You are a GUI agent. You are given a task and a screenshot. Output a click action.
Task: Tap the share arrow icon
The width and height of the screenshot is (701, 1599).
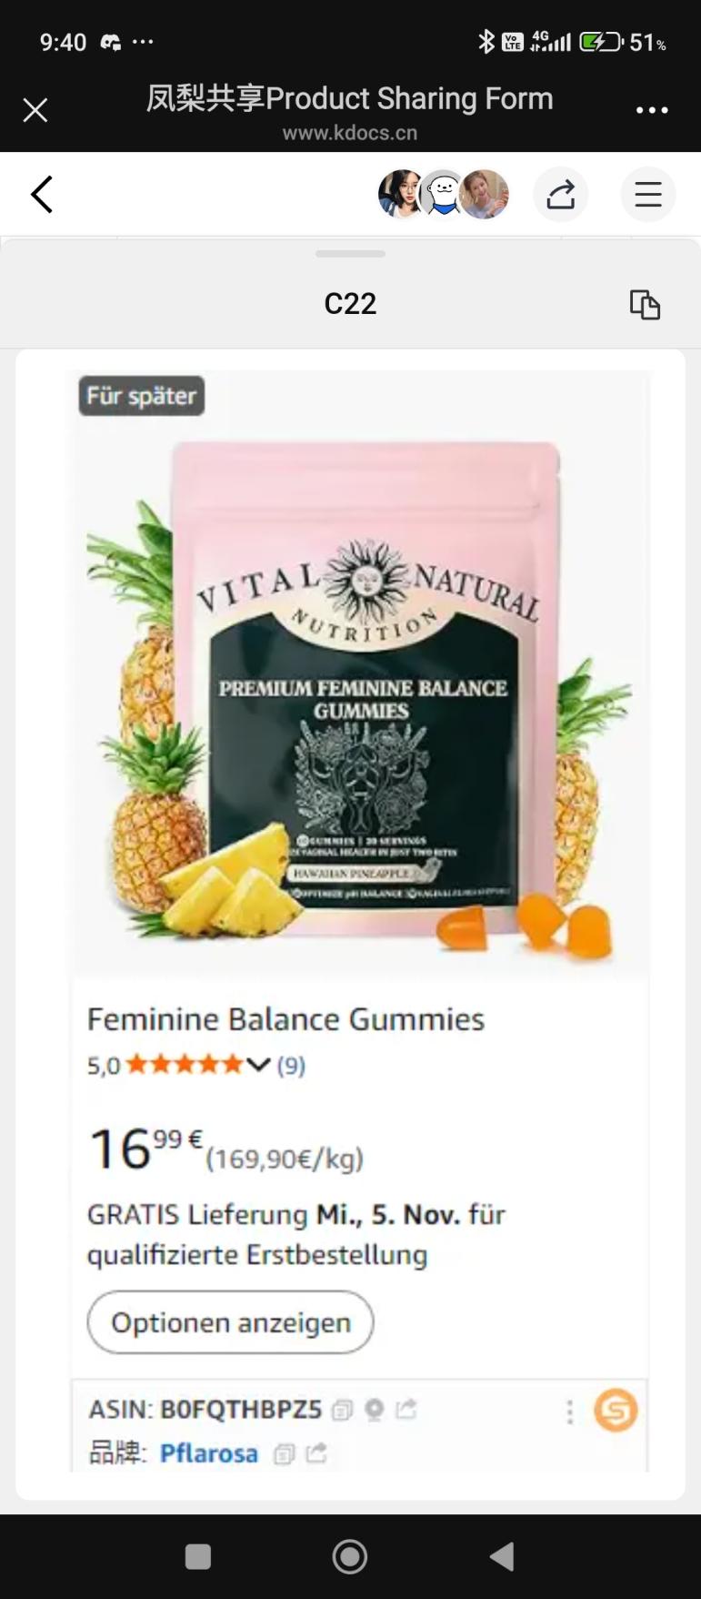(x=561, y=194)
